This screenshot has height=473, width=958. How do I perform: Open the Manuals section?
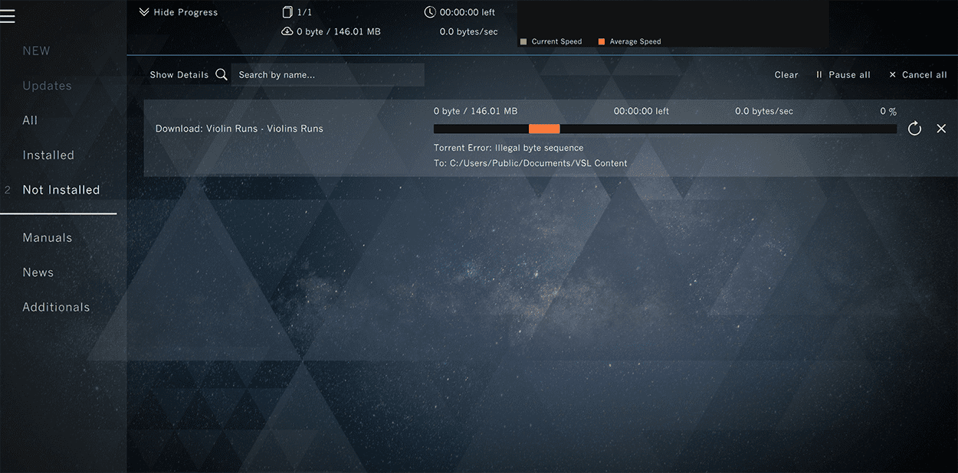click(48, 238)
